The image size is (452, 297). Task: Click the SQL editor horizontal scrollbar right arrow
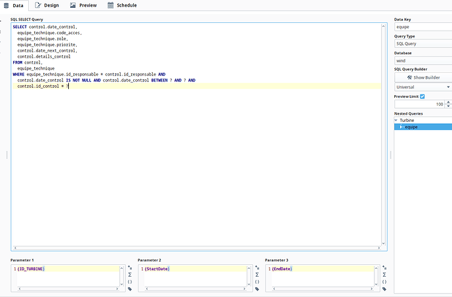tap(379, 248)
